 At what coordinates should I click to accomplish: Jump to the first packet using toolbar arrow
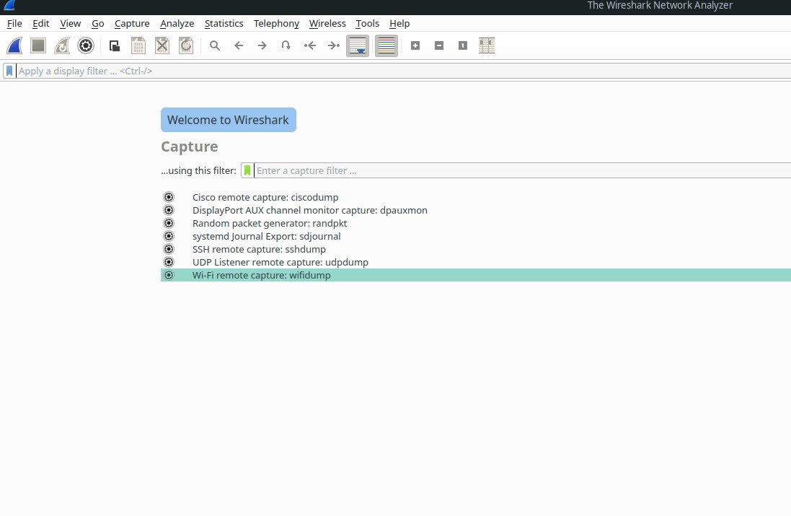(x=310, y=46)
